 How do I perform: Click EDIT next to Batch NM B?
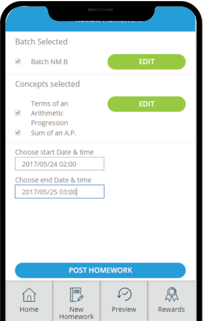(147, 62)
